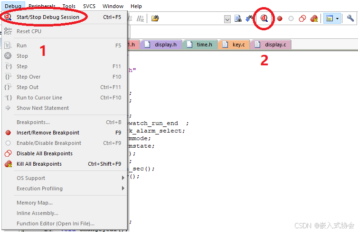Click the Insert/Remove Breakpoint toolbar icon

coord(280,18)
